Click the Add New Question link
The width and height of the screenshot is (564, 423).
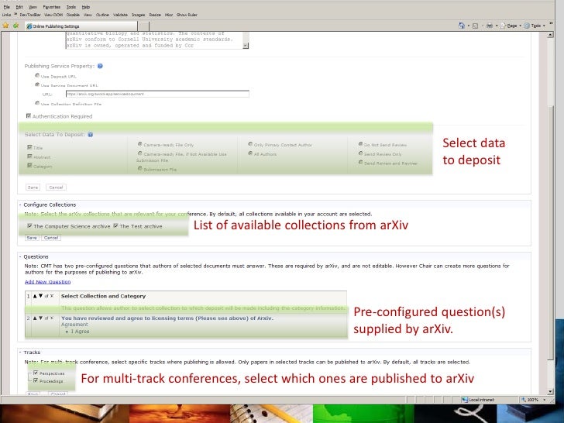point(47,282)
